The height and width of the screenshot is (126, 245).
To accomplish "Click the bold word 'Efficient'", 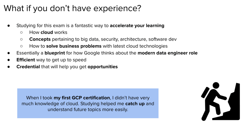I will pyautogui.click(x=26, y=60).
